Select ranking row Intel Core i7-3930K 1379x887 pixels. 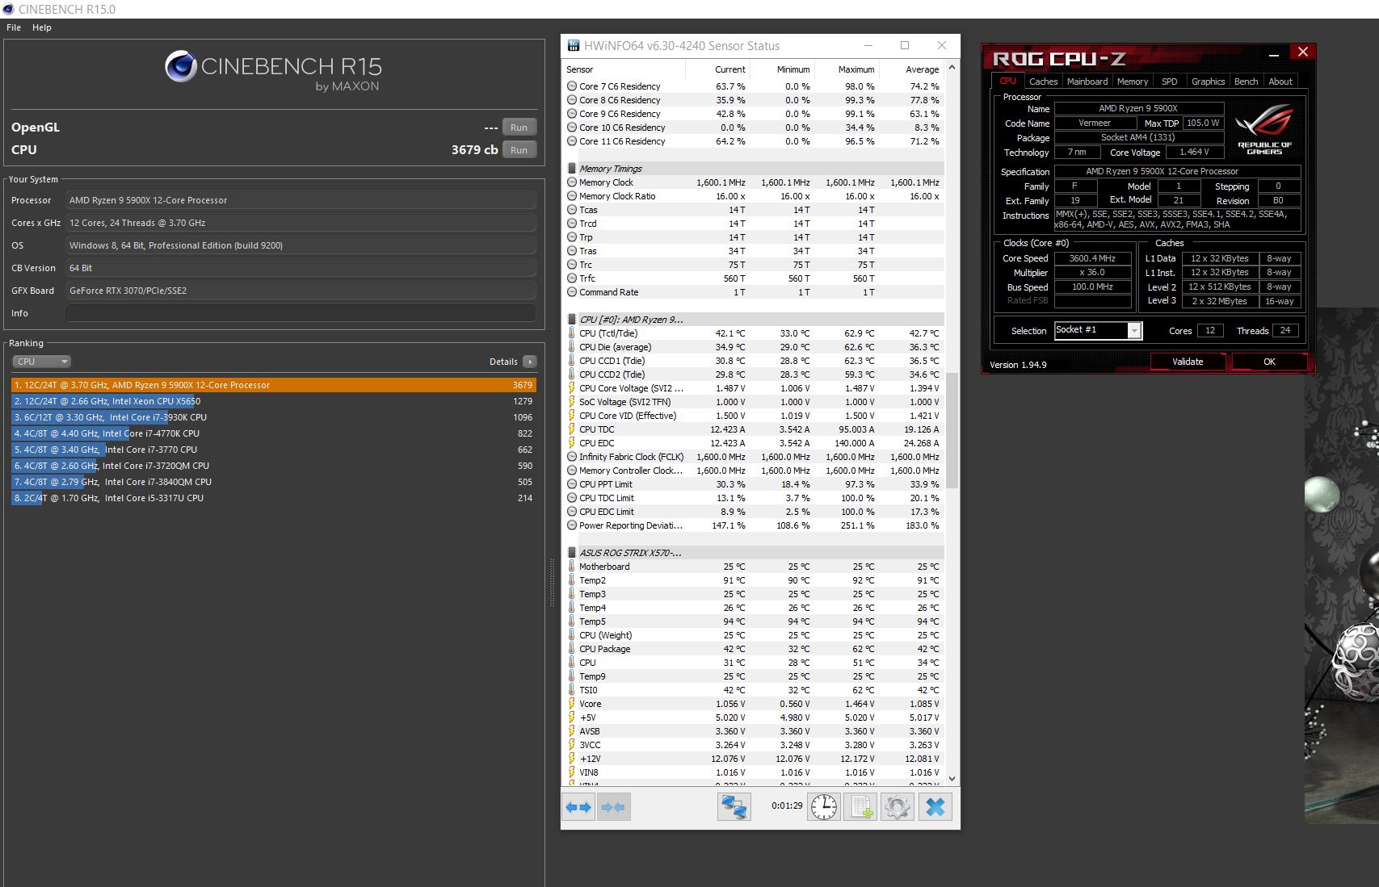pyautogui.click(x=274, y=417)
